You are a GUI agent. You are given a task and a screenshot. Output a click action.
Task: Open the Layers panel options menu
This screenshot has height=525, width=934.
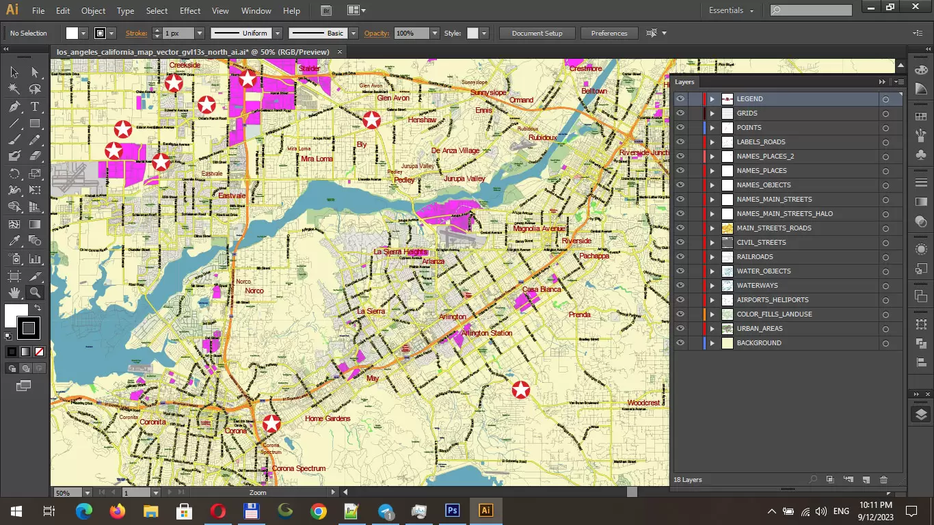point(898,82)
